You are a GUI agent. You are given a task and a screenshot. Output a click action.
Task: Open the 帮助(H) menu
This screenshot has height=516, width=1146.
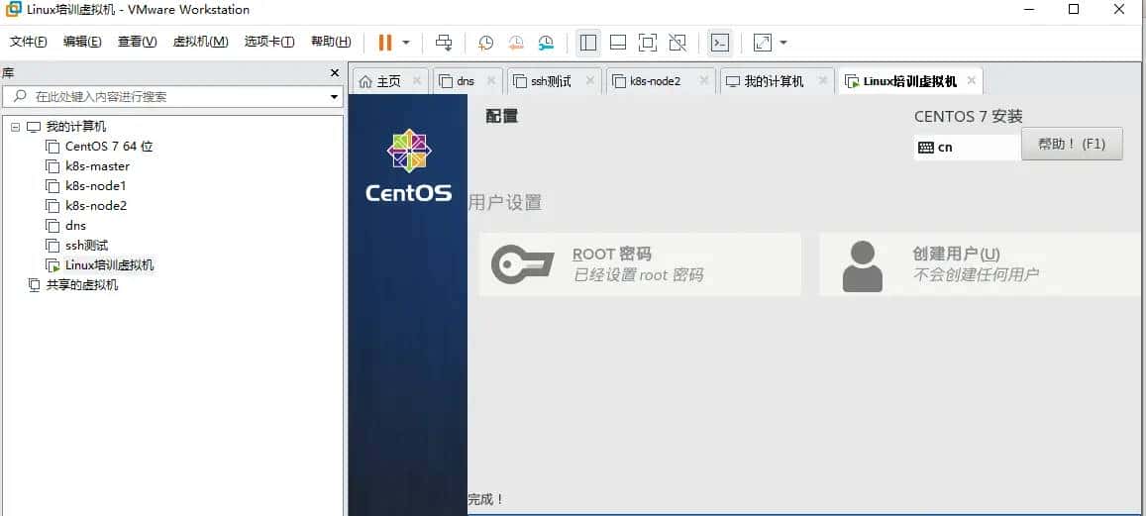pyautogui.click(x=331, y=42)
